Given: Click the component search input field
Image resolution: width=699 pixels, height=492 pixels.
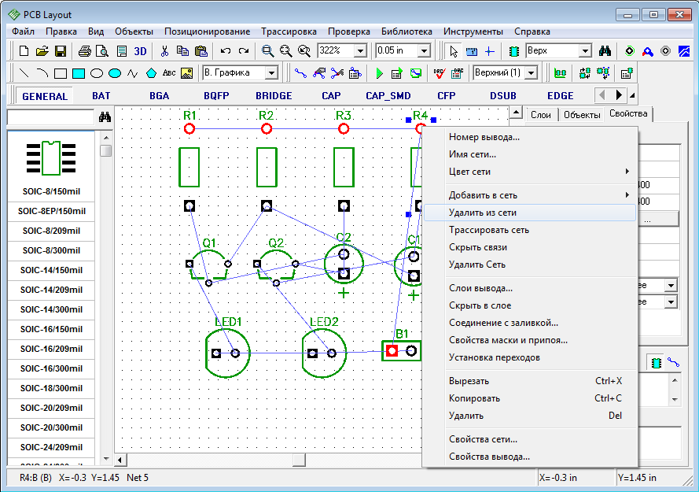Looking at the screenshot, I should (x=50, y=117).
